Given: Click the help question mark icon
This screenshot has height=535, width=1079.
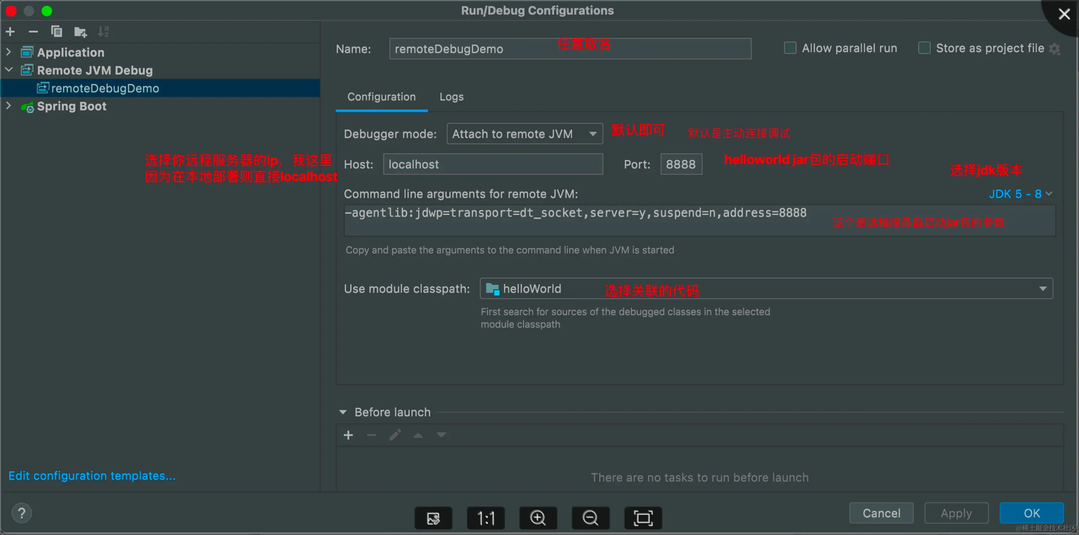Looking at the screenshot, I should pyautogui.click(x=22, y=513).
